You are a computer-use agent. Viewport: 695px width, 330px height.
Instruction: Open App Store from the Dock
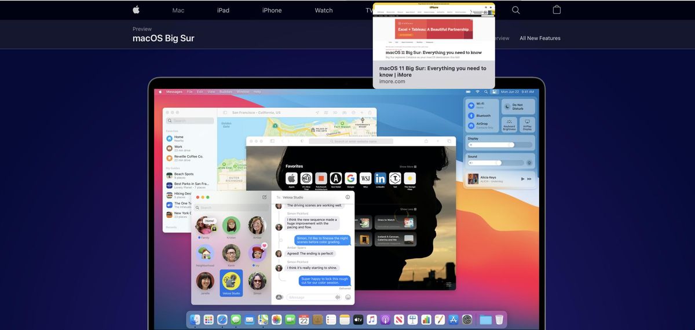(x=453, y=320)
